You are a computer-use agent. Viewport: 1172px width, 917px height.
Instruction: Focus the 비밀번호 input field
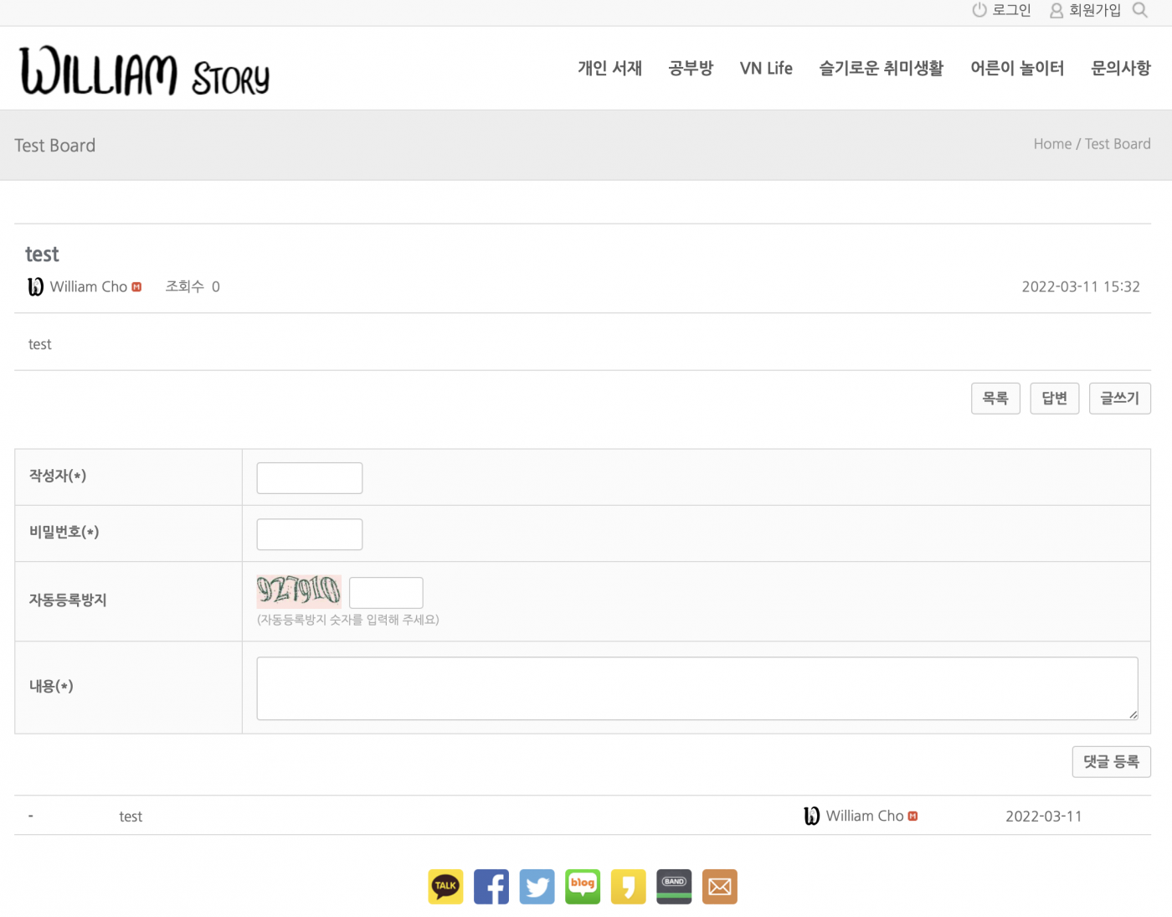310,534
